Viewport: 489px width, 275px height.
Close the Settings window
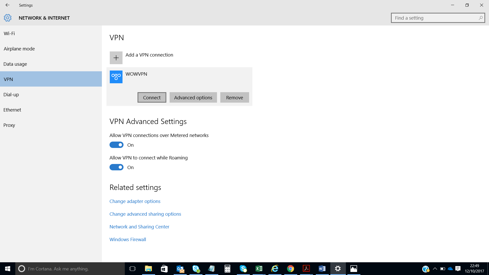click(x=482, y=5)
